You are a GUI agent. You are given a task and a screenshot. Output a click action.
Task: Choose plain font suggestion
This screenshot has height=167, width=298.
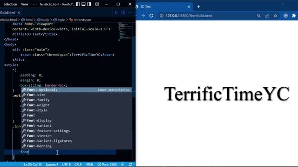76,116
